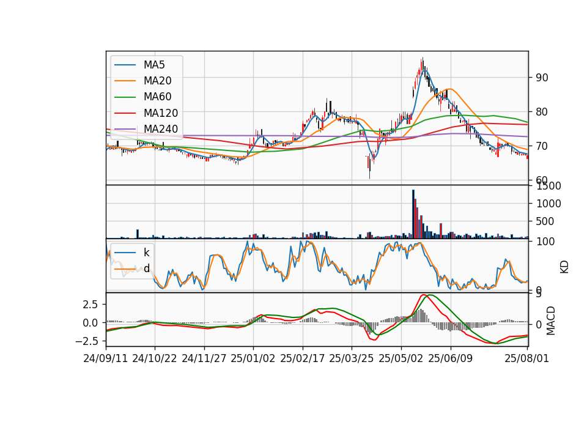Click the 500 volume axis tick label
Screen dimensions: 587x422
(545, 221)
